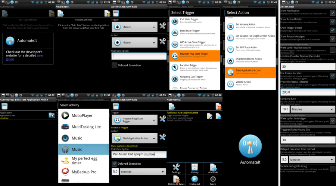Viewport: 336px width, 186px height.
Task: Tap top toolbar add-rule icon above Pali Music rule
Action: click(172, 106)
